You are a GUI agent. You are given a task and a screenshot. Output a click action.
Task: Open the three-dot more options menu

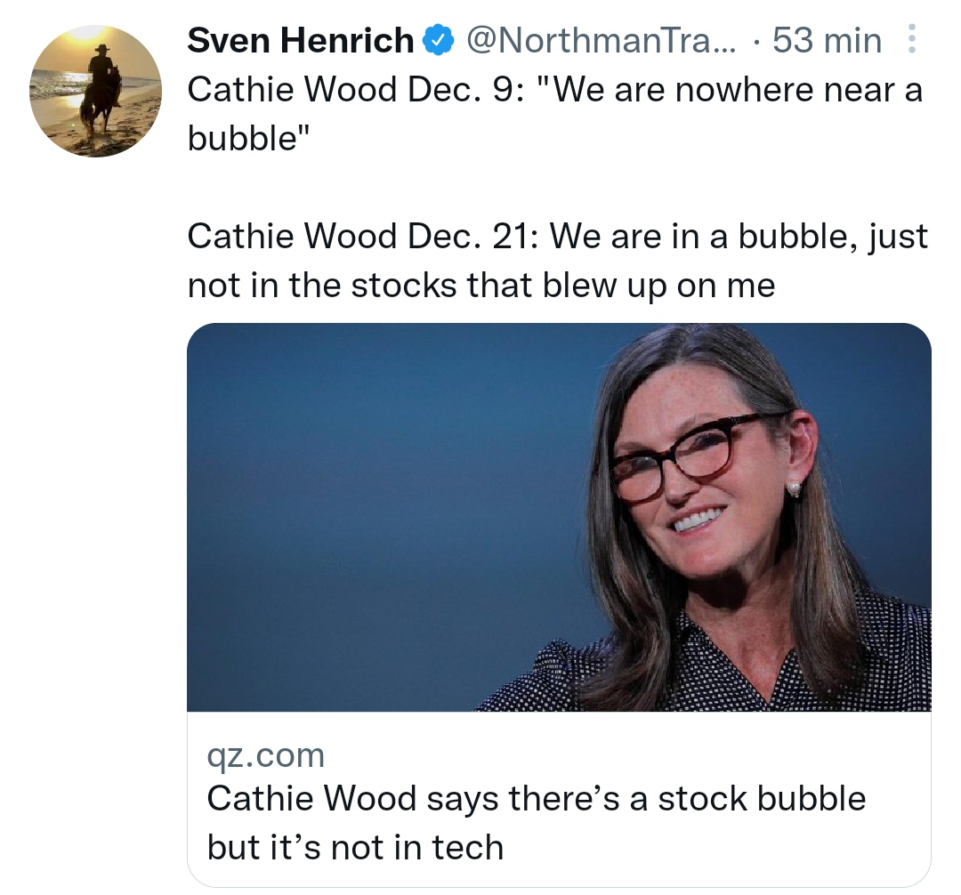pyautogui.click(x=911, y=39)
